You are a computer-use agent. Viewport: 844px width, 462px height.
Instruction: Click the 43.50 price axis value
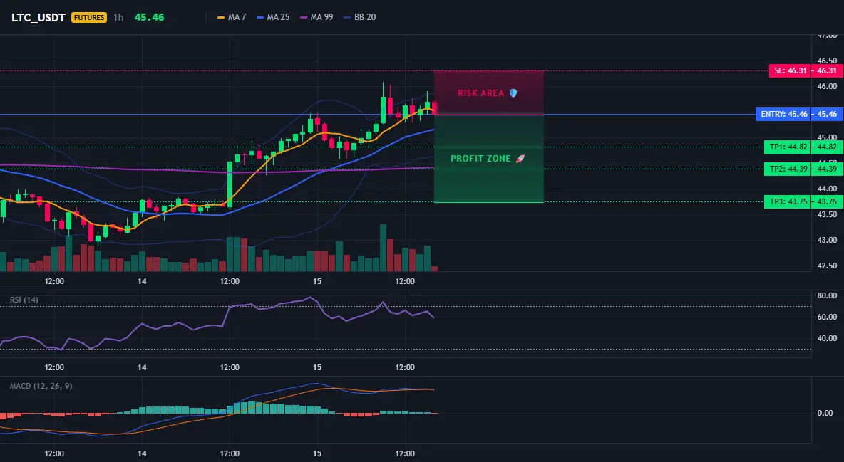[827, 214]
